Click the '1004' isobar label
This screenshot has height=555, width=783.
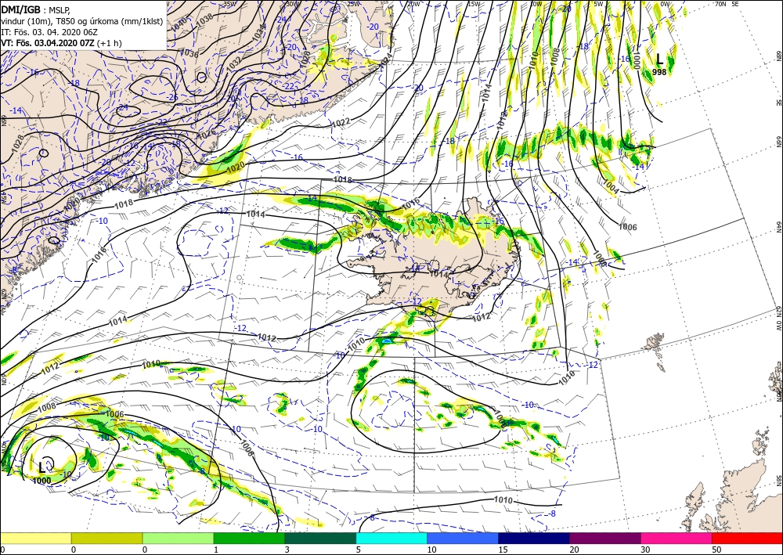click(x=610, y=189)
